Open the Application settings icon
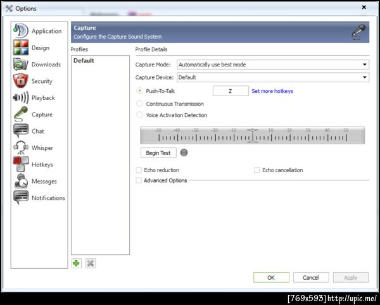 (x=21, y=31)
